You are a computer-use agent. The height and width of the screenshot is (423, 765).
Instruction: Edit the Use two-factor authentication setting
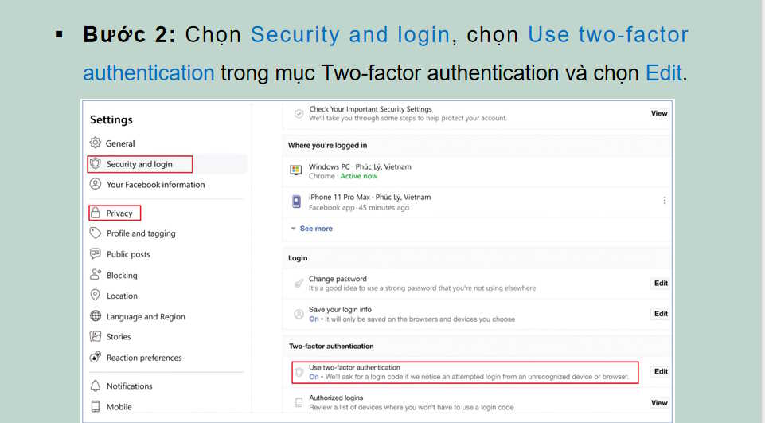point(661,372)
